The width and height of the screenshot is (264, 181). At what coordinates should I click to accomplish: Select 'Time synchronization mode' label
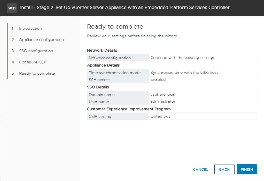[x=114, y=73]
